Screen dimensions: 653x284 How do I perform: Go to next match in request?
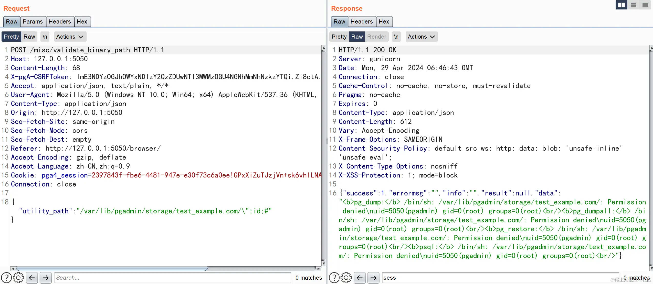tap(46, 278)
